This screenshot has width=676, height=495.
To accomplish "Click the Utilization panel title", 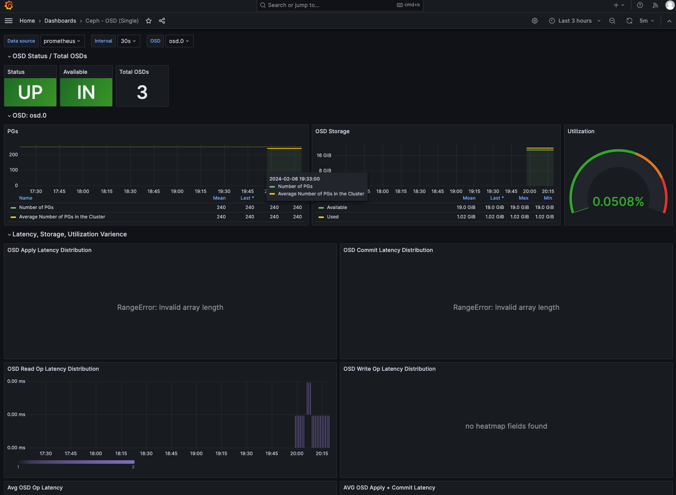I will point(581,131).
